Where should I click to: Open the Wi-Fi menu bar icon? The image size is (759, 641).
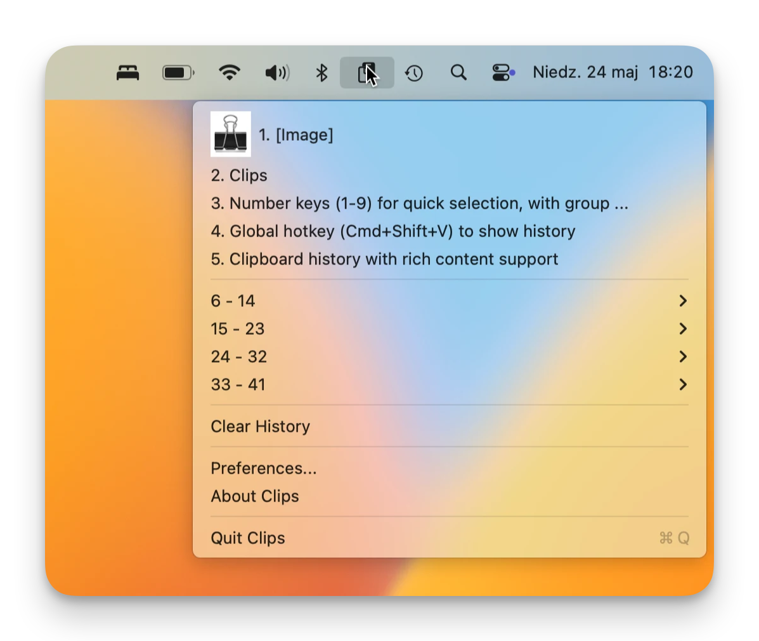230,73
